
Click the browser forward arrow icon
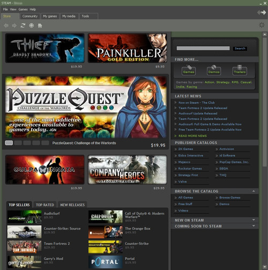[14, 26]
